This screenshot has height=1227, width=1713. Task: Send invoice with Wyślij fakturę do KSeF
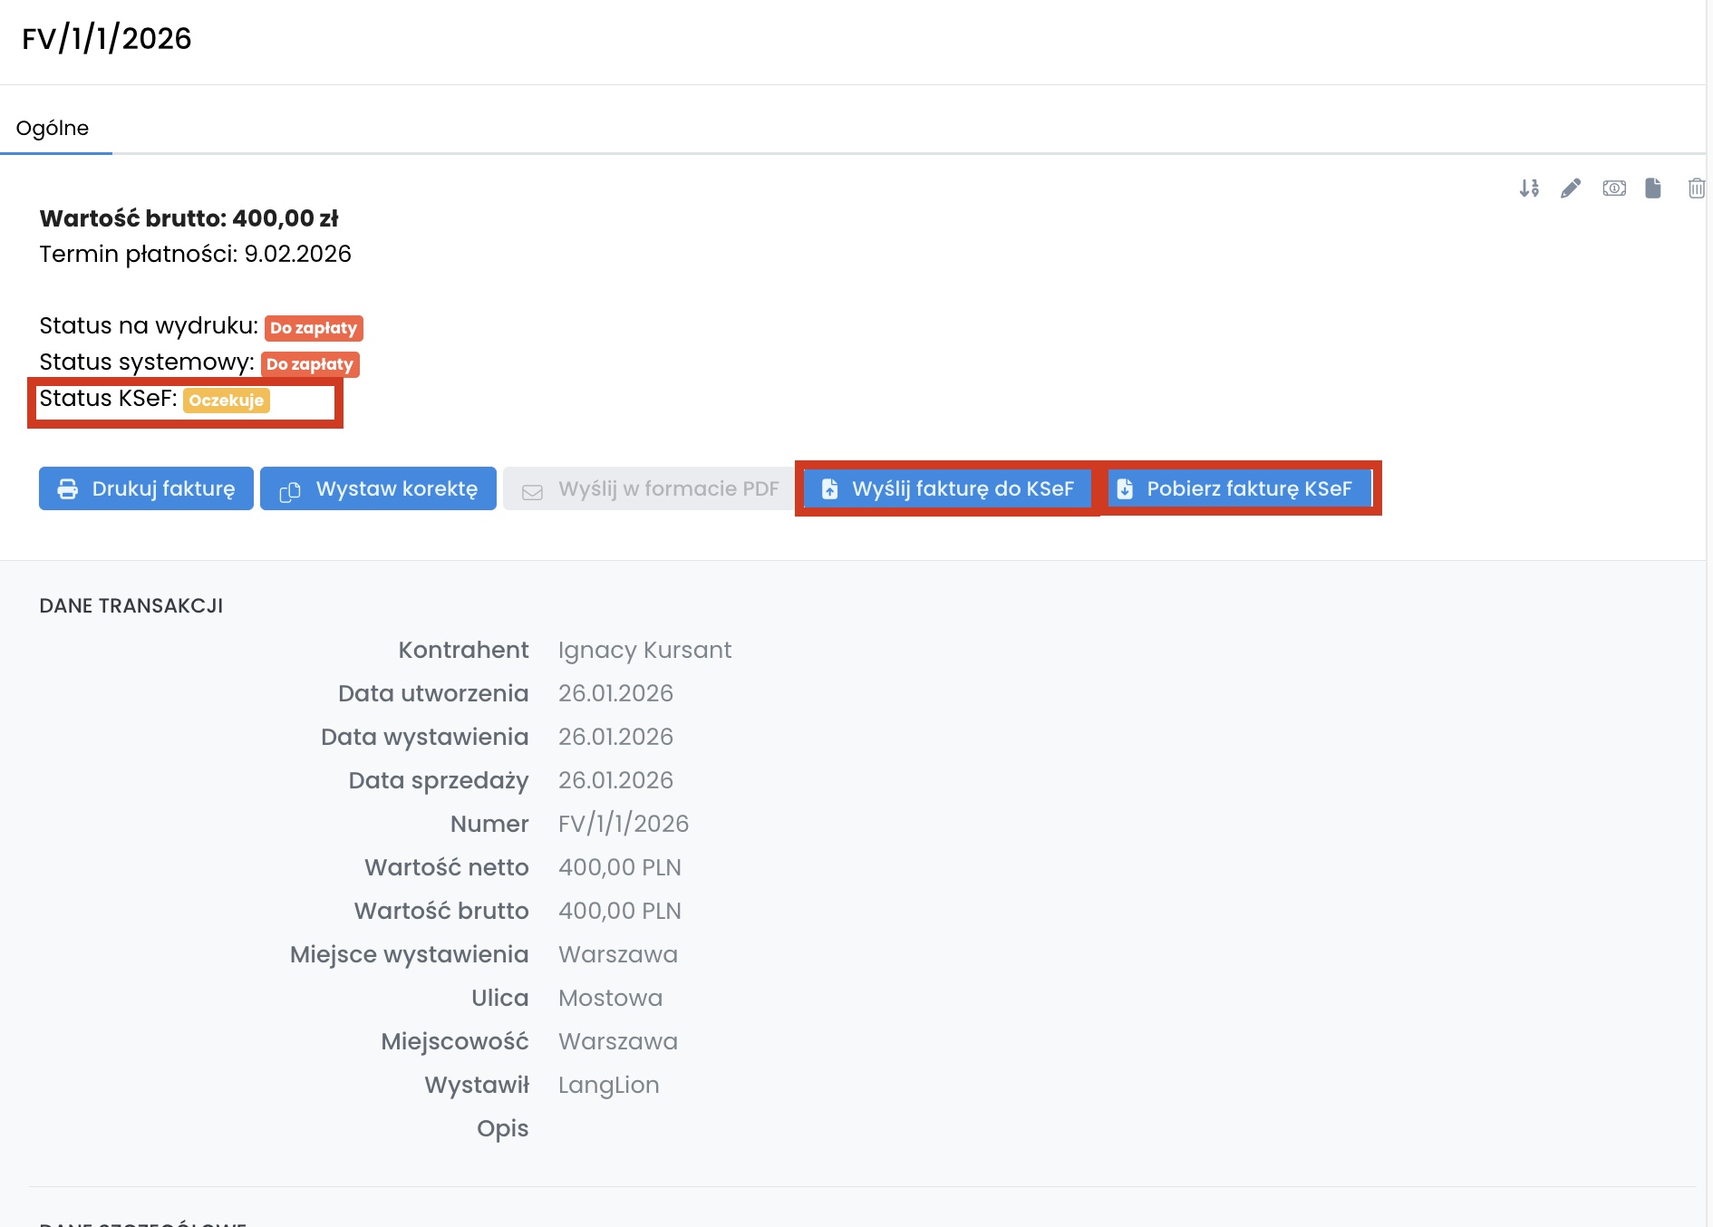[x=947, y=488]
